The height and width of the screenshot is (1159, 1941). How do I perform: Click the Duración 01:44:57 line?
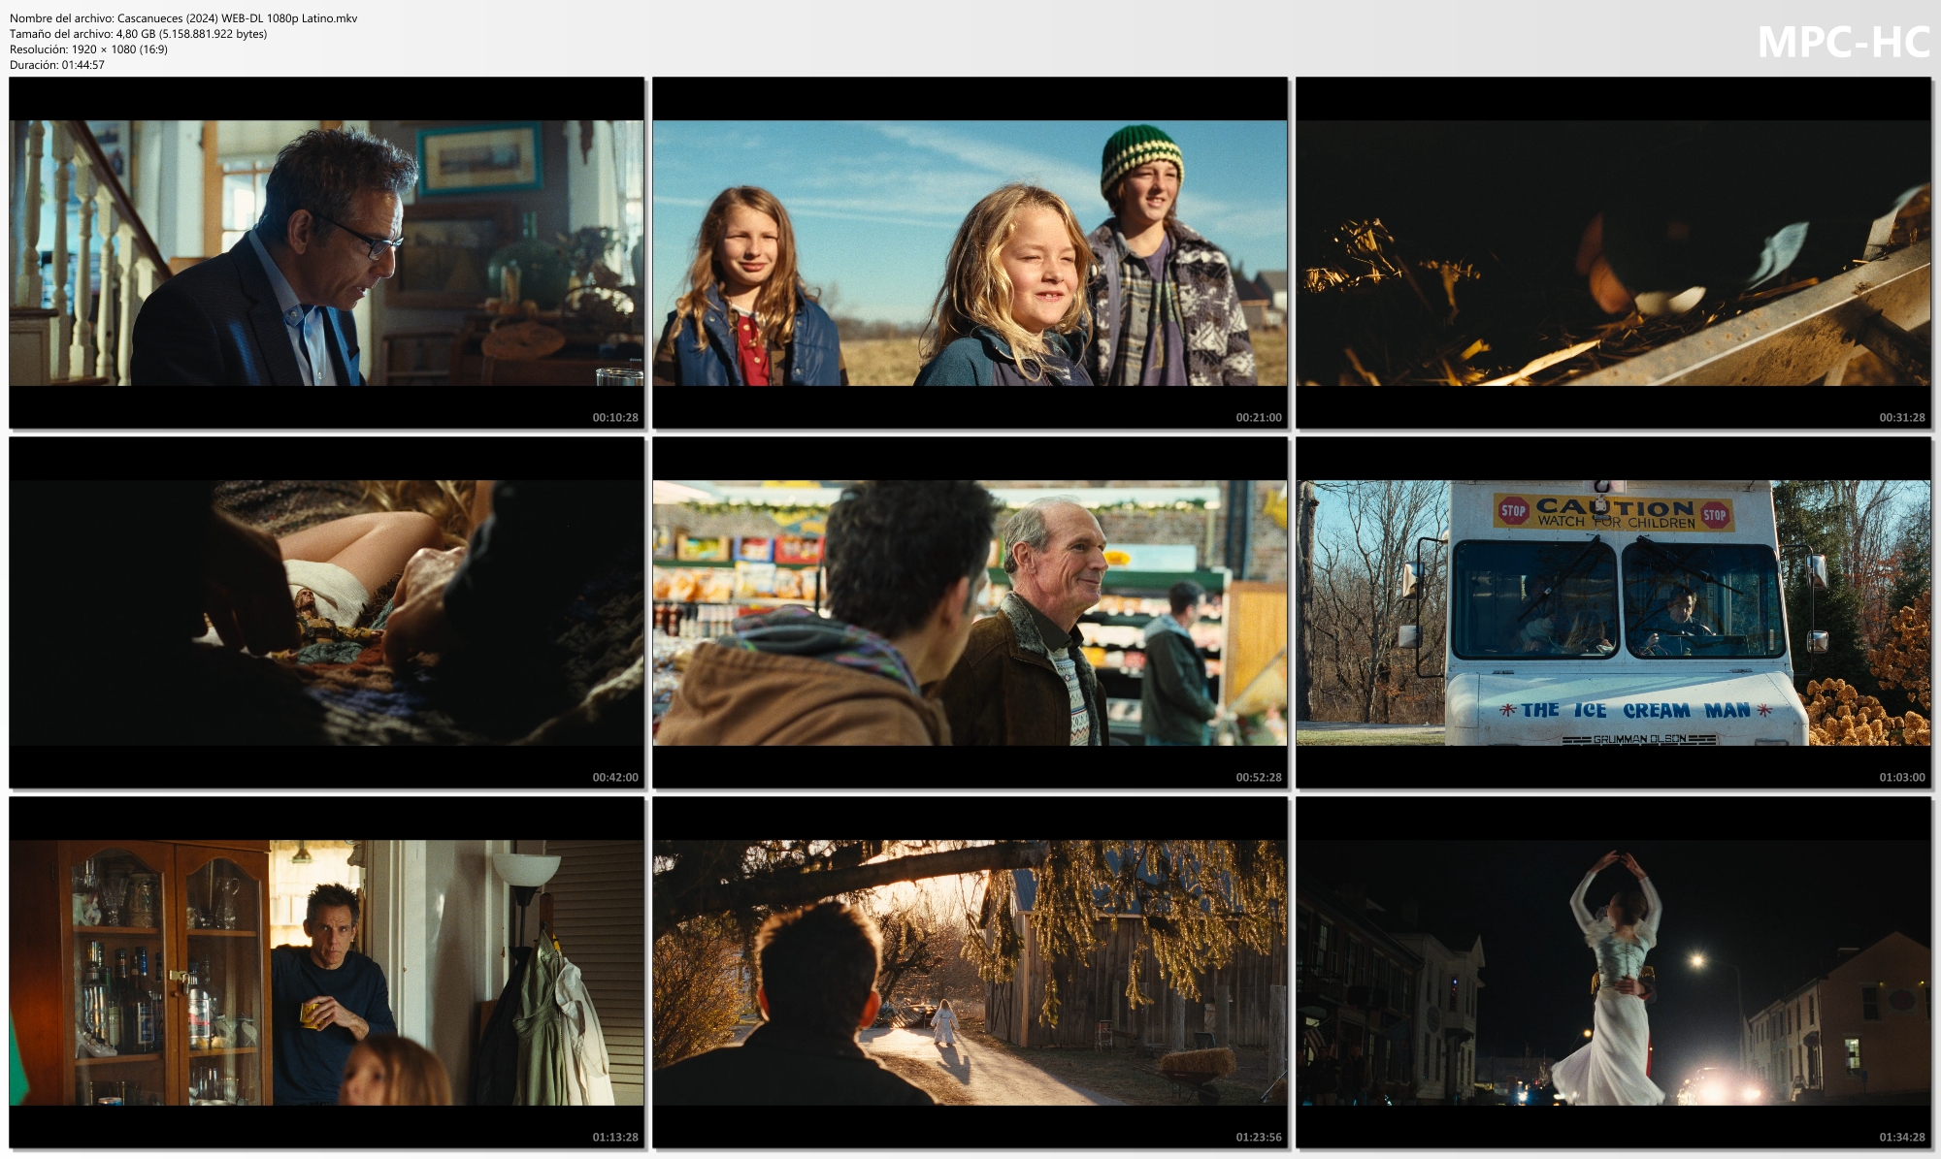(x=56, y=65)
